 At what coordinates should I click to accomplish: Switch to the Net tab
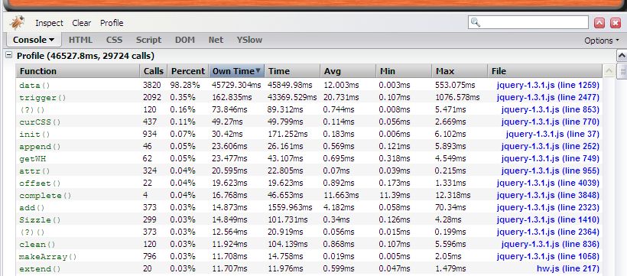pos(216,40)
